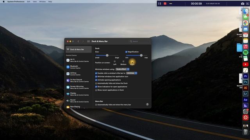This screenshot has height=140, width=250.
Task: Click the recorder minimise dash button
Action: (171, 3)
